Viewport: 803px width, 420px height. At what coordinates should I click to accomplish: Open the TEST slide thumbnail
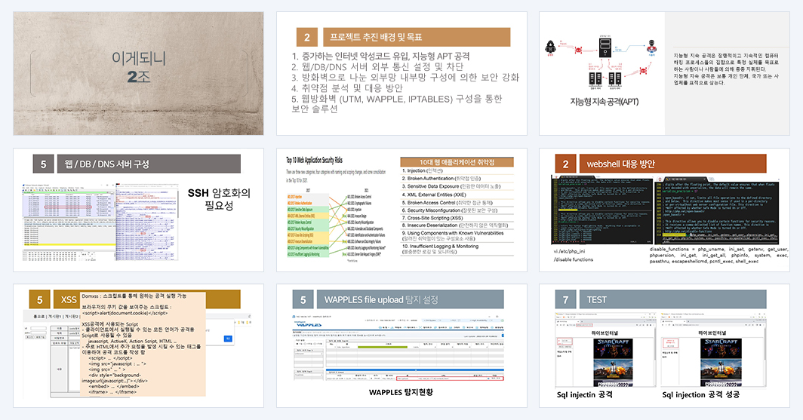point(664,346)
